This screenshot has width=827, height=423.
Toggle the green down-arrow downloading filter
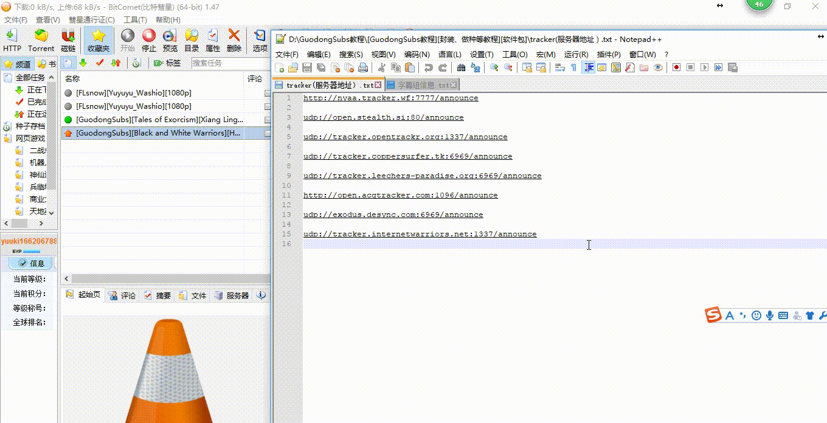click(83, 63)
